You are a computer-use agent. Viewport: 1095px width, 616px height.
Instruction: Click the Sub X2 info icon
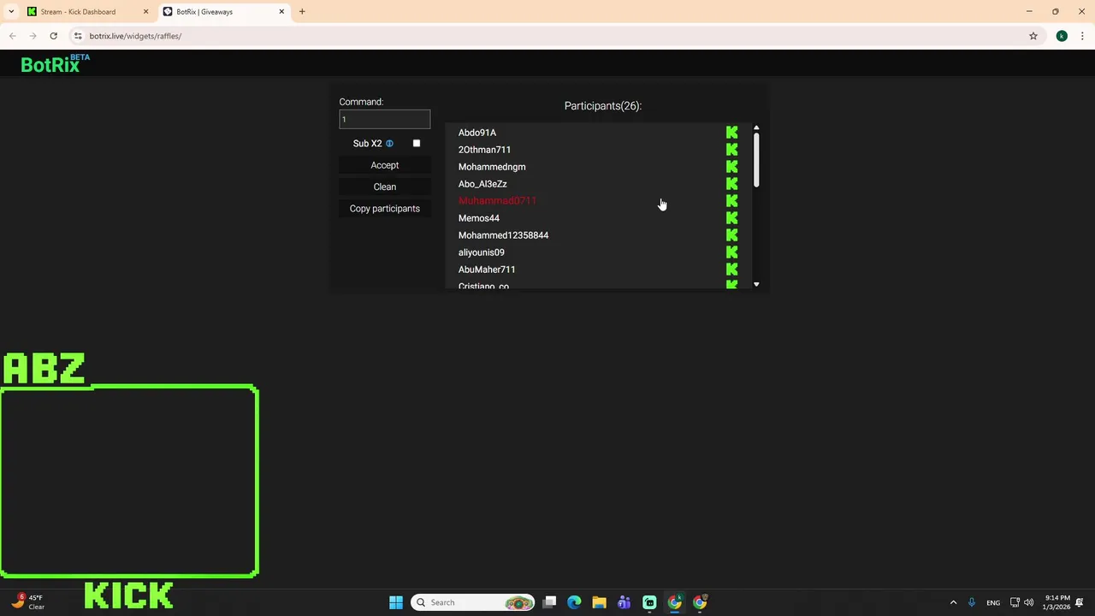tap(389, 144)
